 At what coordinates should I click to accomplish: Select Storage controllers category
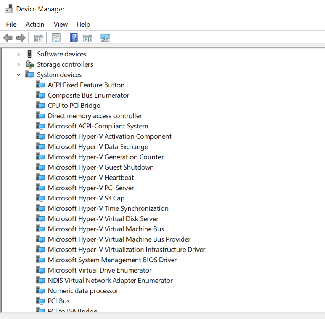[65, 64]
